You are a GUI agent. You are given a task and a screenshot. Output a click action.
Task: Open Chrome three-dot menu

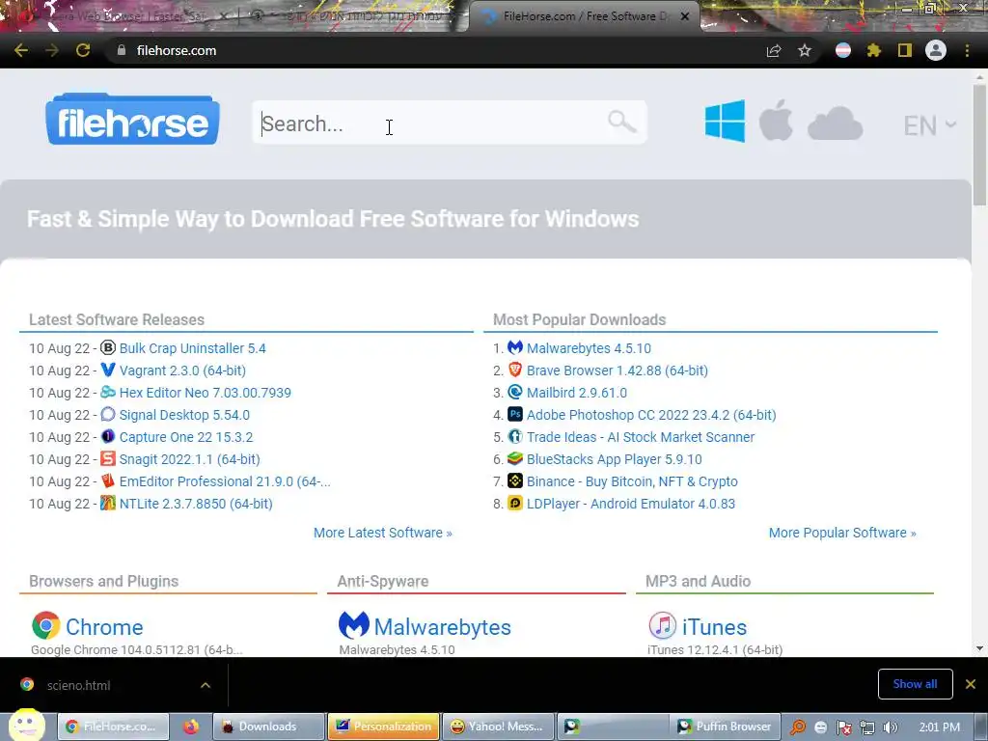tap(967, 50)
